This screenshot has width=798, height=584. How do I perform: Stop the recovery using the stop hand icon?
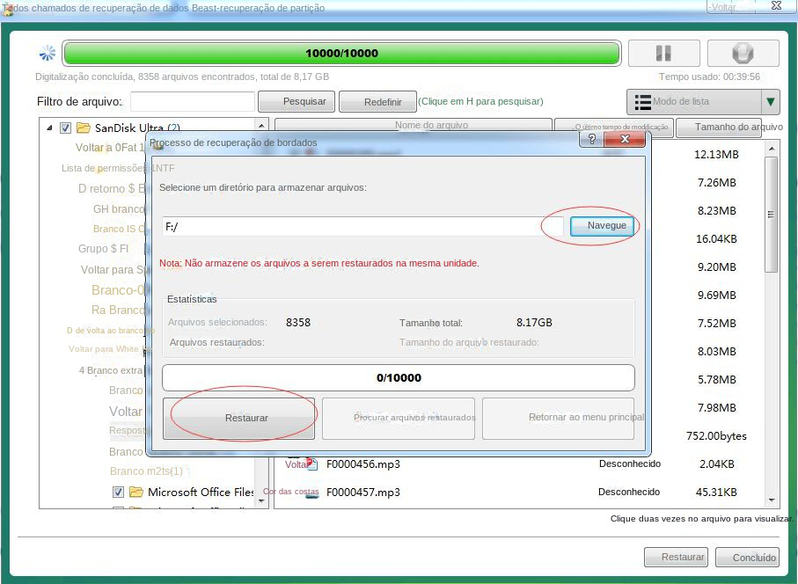[742, 53]
